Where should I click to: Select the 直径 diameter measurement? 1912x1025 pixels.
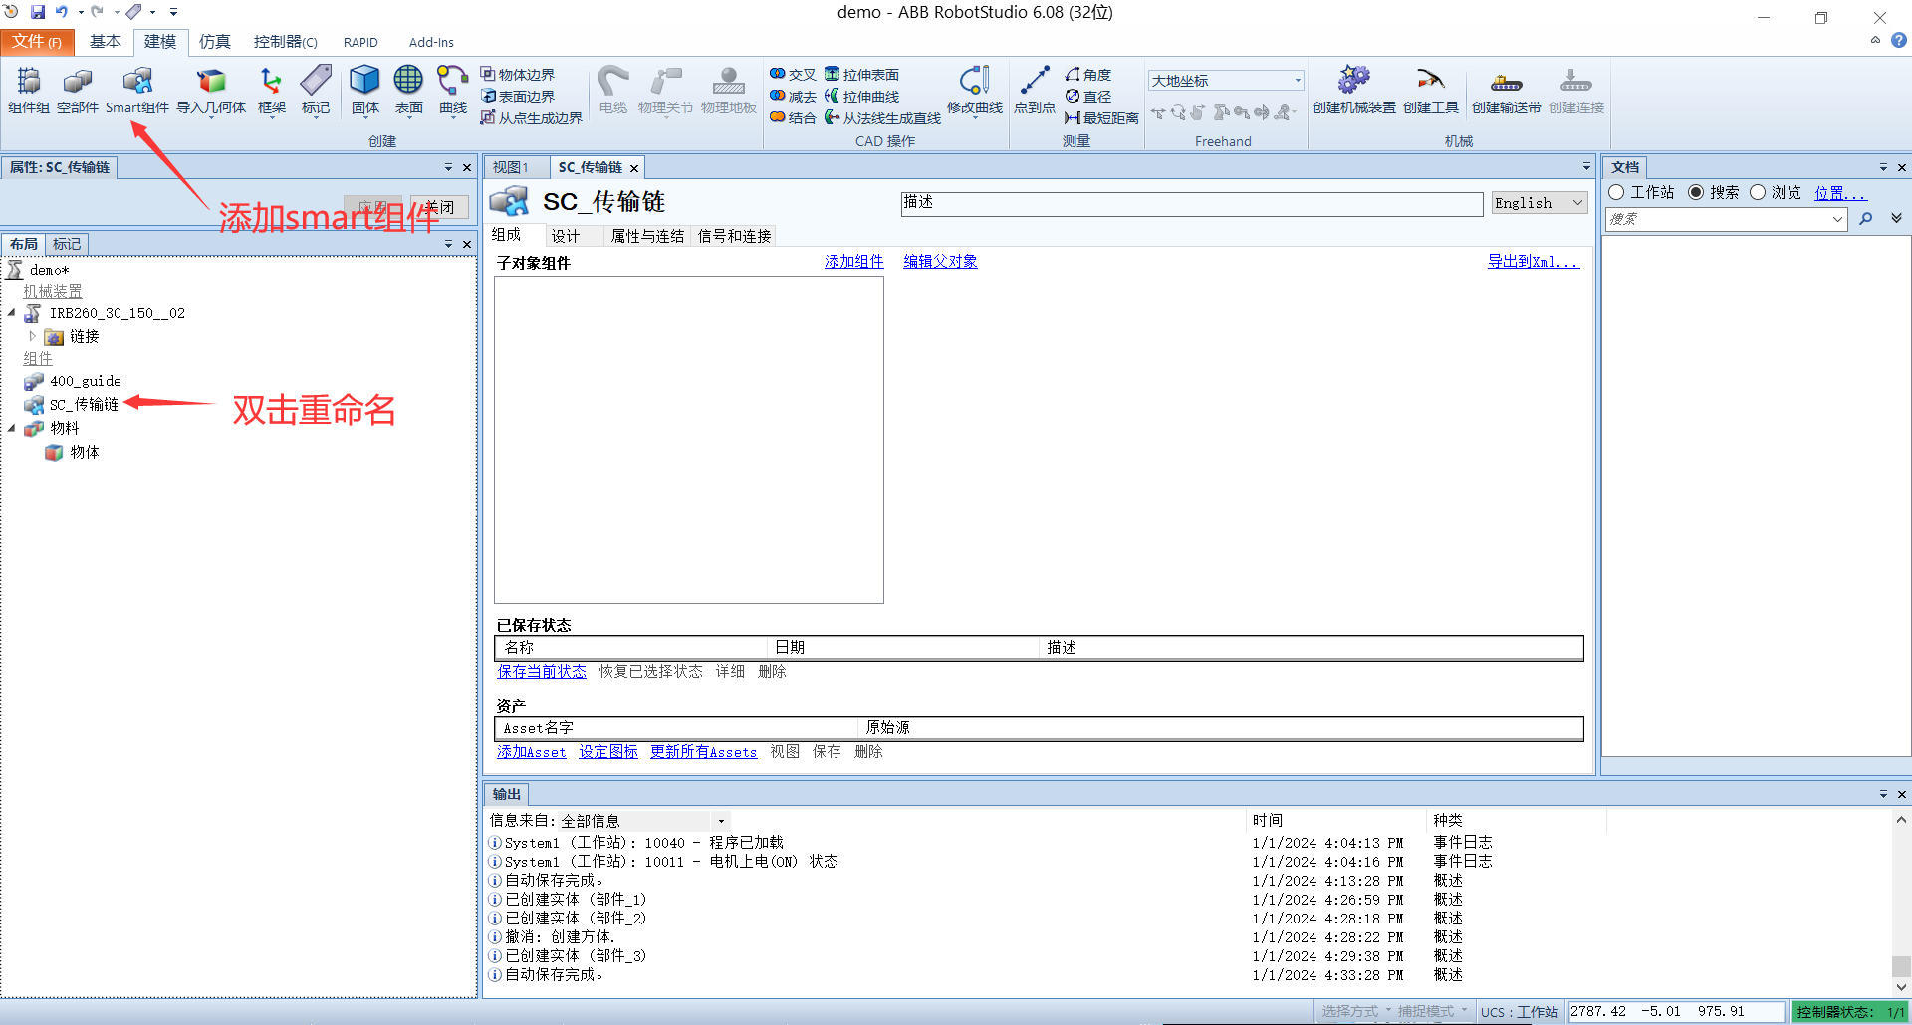(1088, 97)
